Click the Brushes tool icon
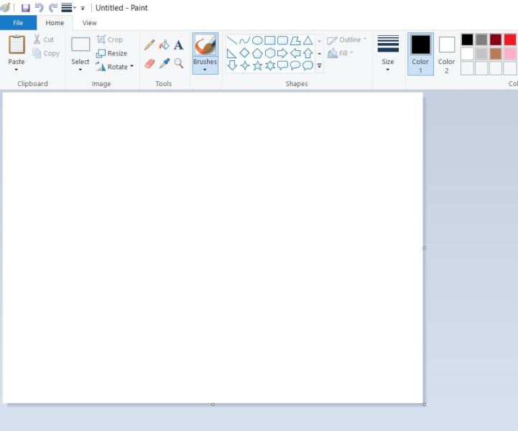 coord(205,45)
